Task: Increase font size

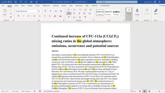Action: coord(45,11)
